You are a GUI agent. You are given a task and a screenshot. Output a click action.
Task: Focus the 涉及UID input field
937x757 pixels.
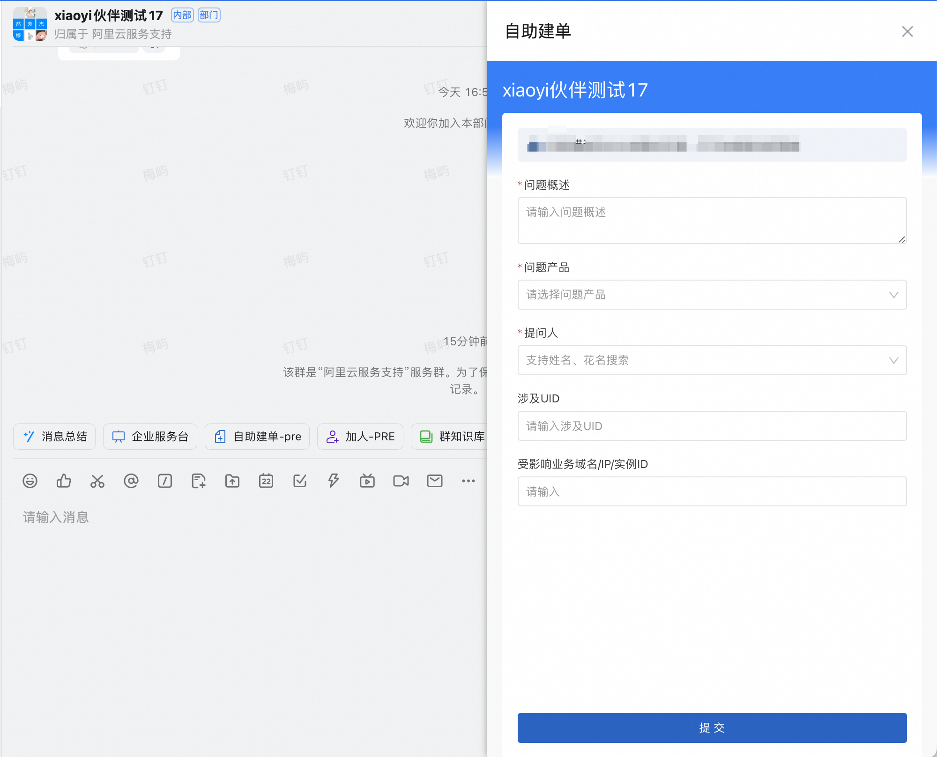pyautogui.click(x=712, y=426)
